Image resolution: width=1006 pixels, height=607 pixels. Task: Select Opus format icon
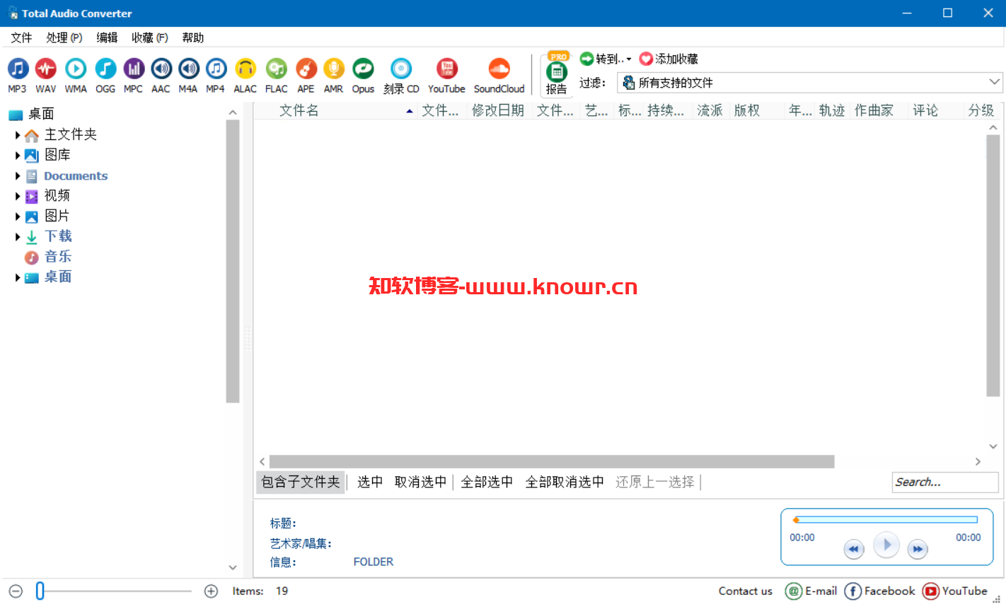pos(363,69)
